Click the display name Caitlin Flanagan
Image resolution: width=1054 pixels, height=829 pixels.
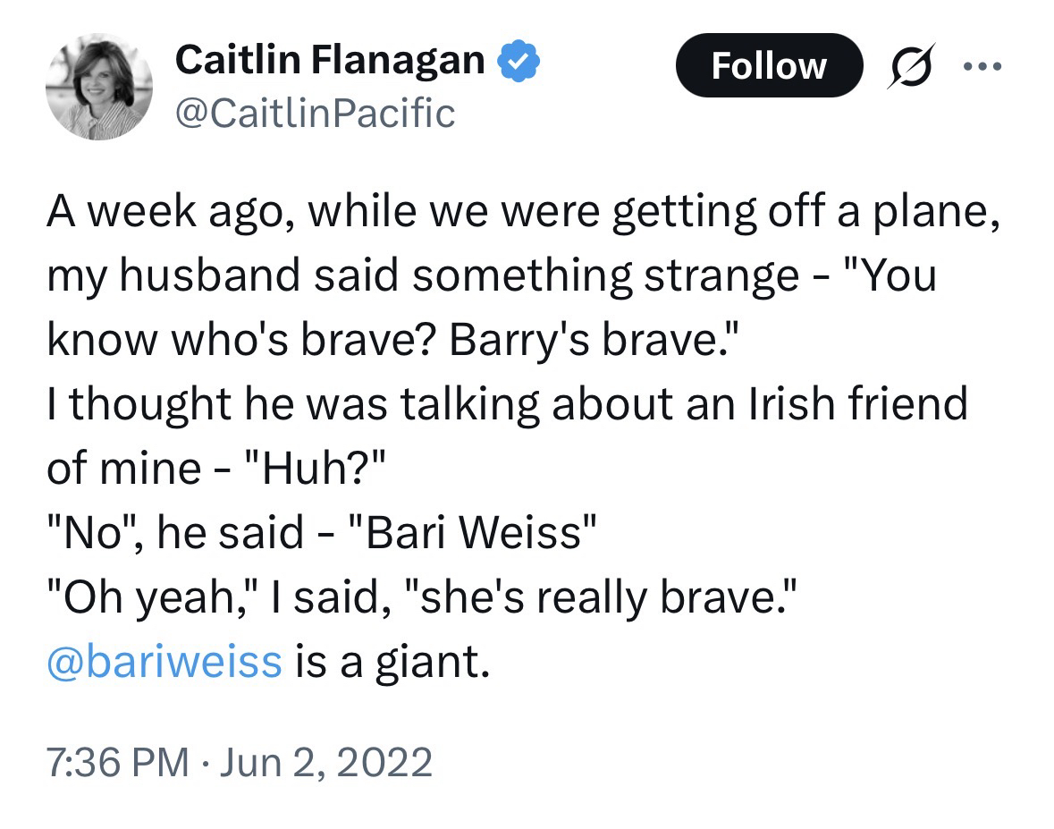[x=330, y=61]
